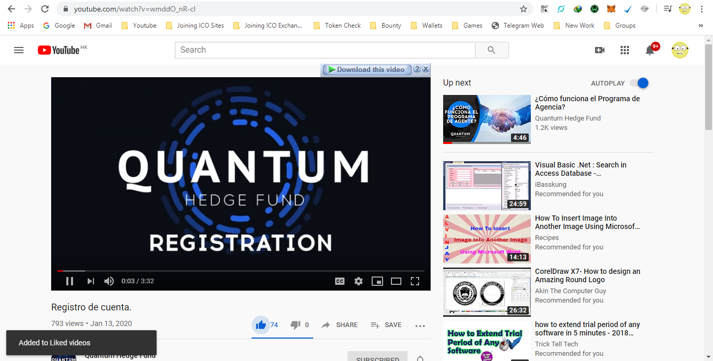Open the Apps bookmarks shortcut
This screenshot has height=361, width=713.
pos(21,25)
